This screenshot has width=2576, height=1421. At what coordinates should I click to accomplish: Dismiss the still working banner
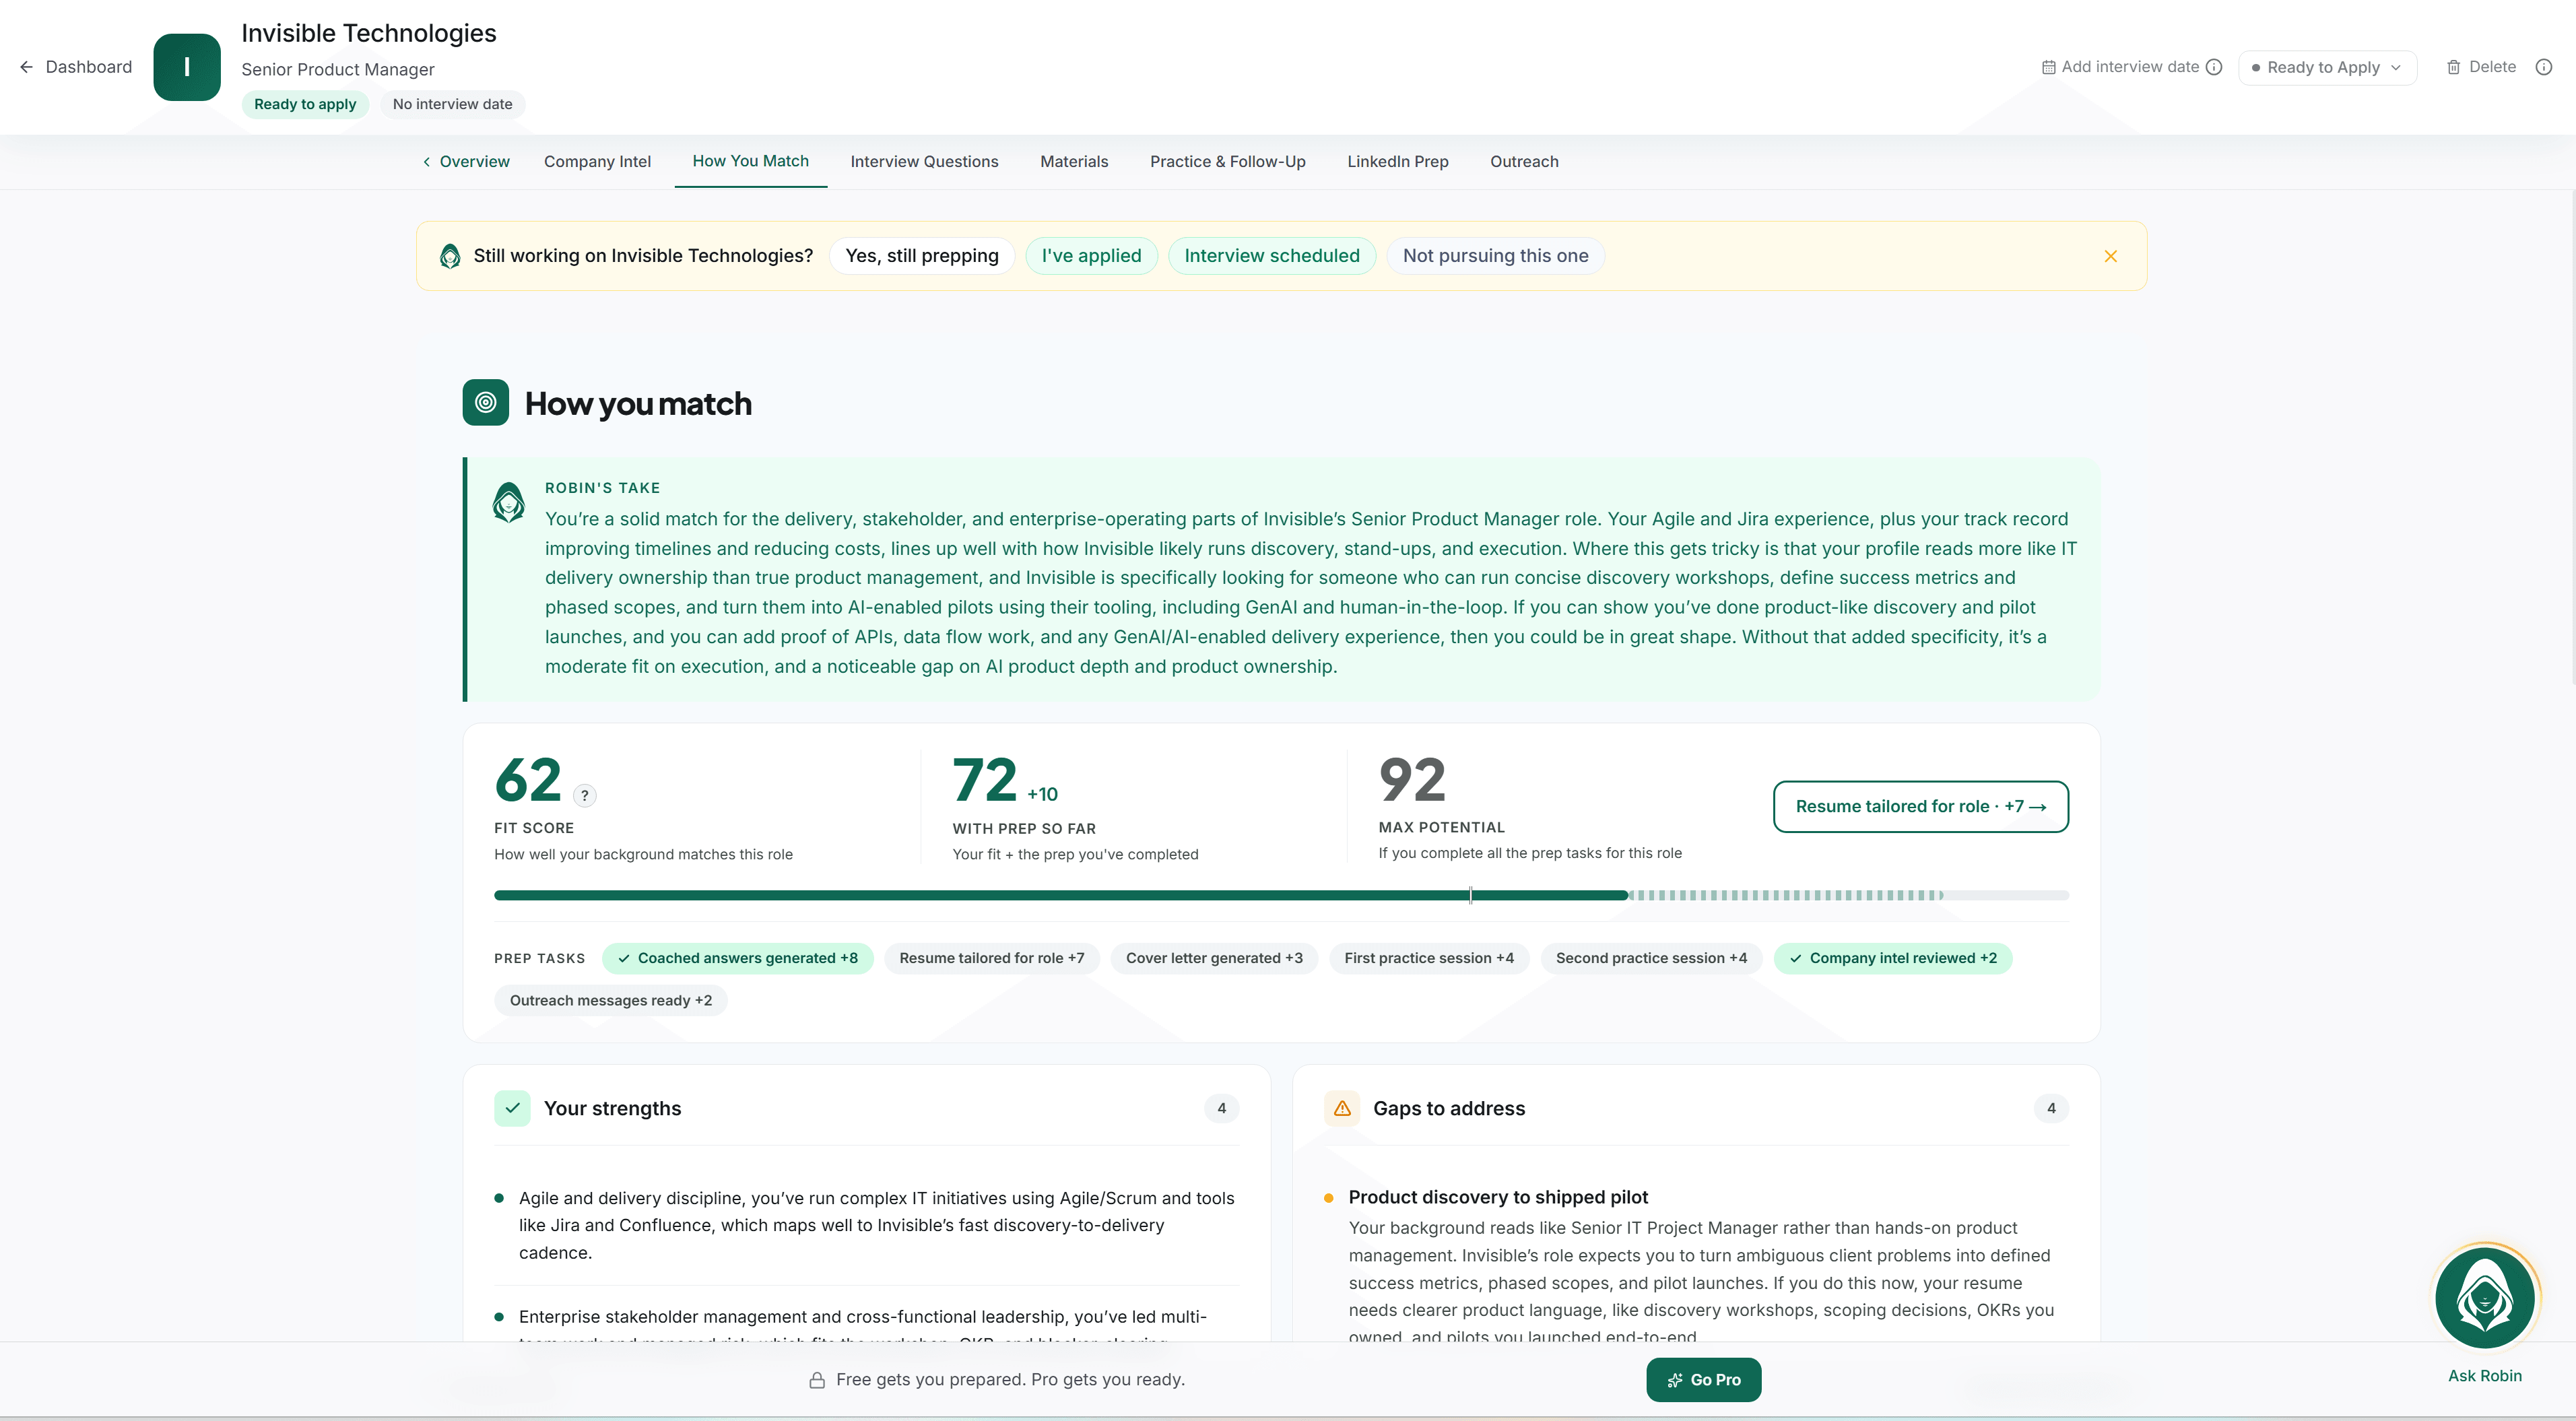point(2110,256)
